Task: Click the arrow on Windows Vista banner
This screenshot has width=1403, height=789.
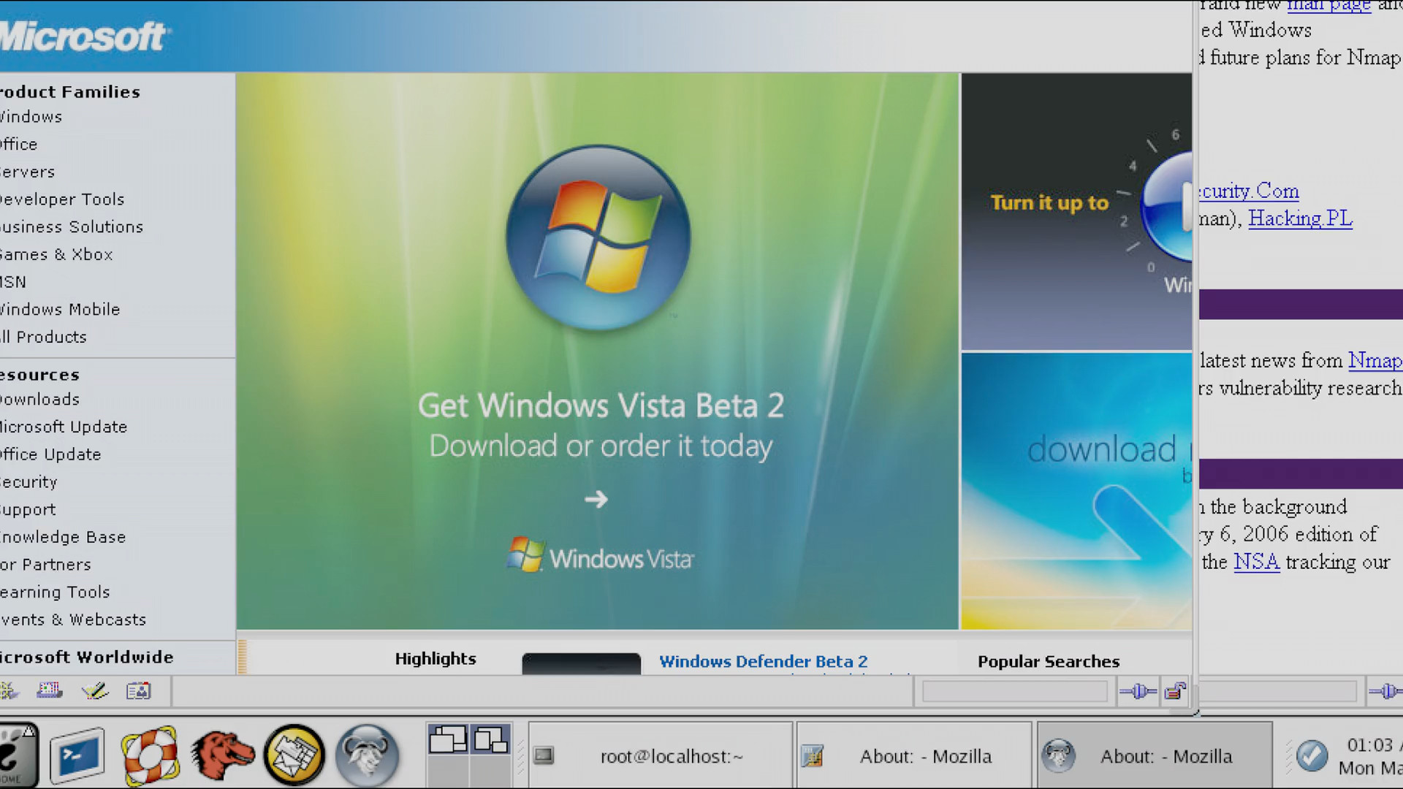Action: pyautogui.click(x=596, y=500)
